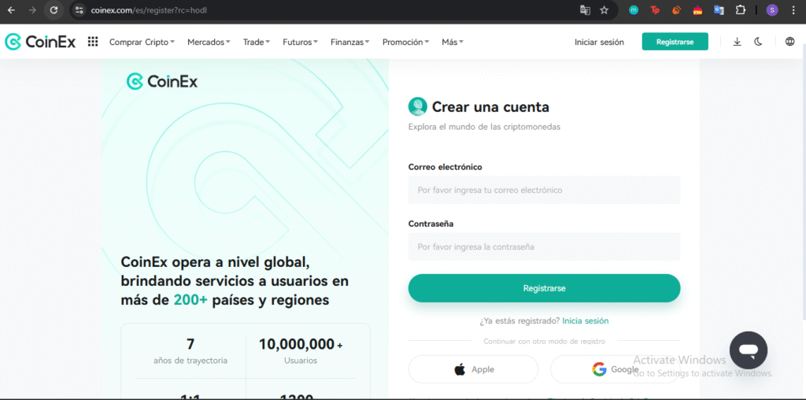Screen dimensions: 806x400
Task: Expand the Mercados dropdown
Action: [209, 43]
